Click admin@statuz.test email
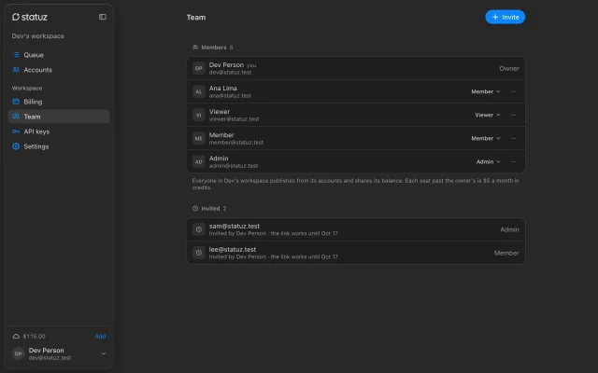 click(234, 166)
